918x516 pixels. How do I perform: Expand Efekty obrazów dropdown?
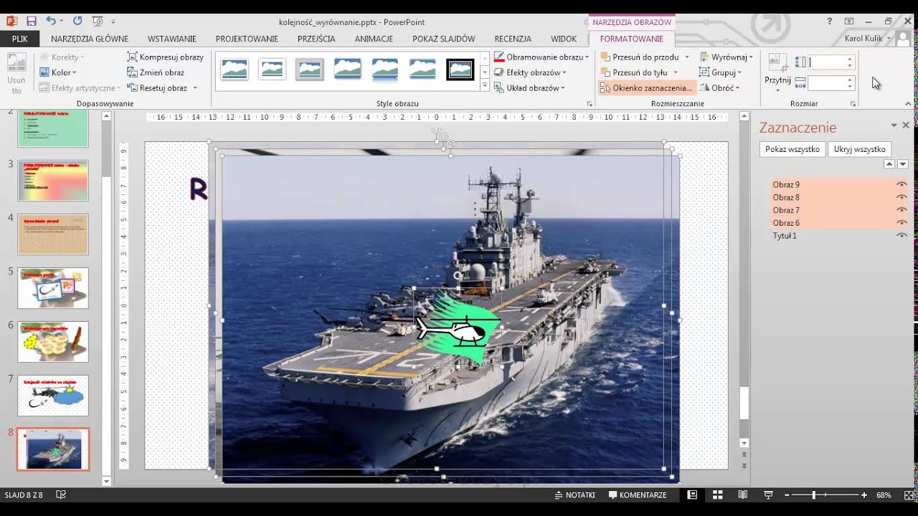(x=530, y=72)
